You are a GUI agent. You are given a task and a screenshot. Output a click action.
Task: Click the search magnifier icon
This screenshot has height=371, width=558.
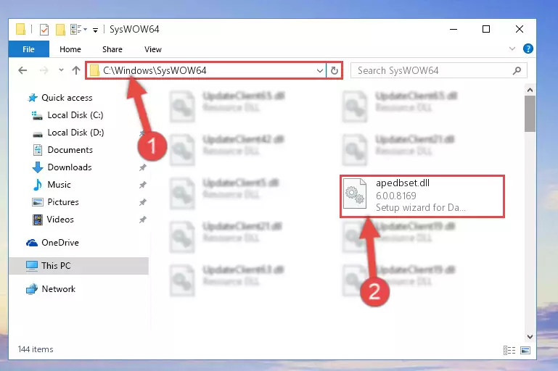click(x=517, y=70)
